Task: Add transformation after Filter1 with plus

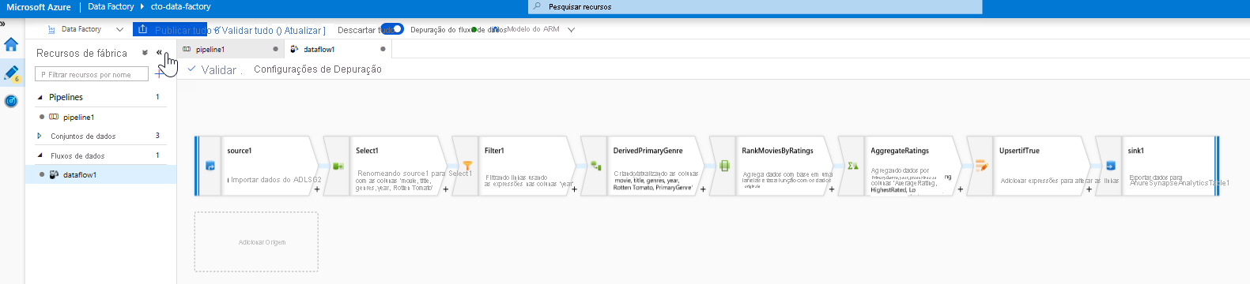Action: pyautogui.click(x=575, y=189)
